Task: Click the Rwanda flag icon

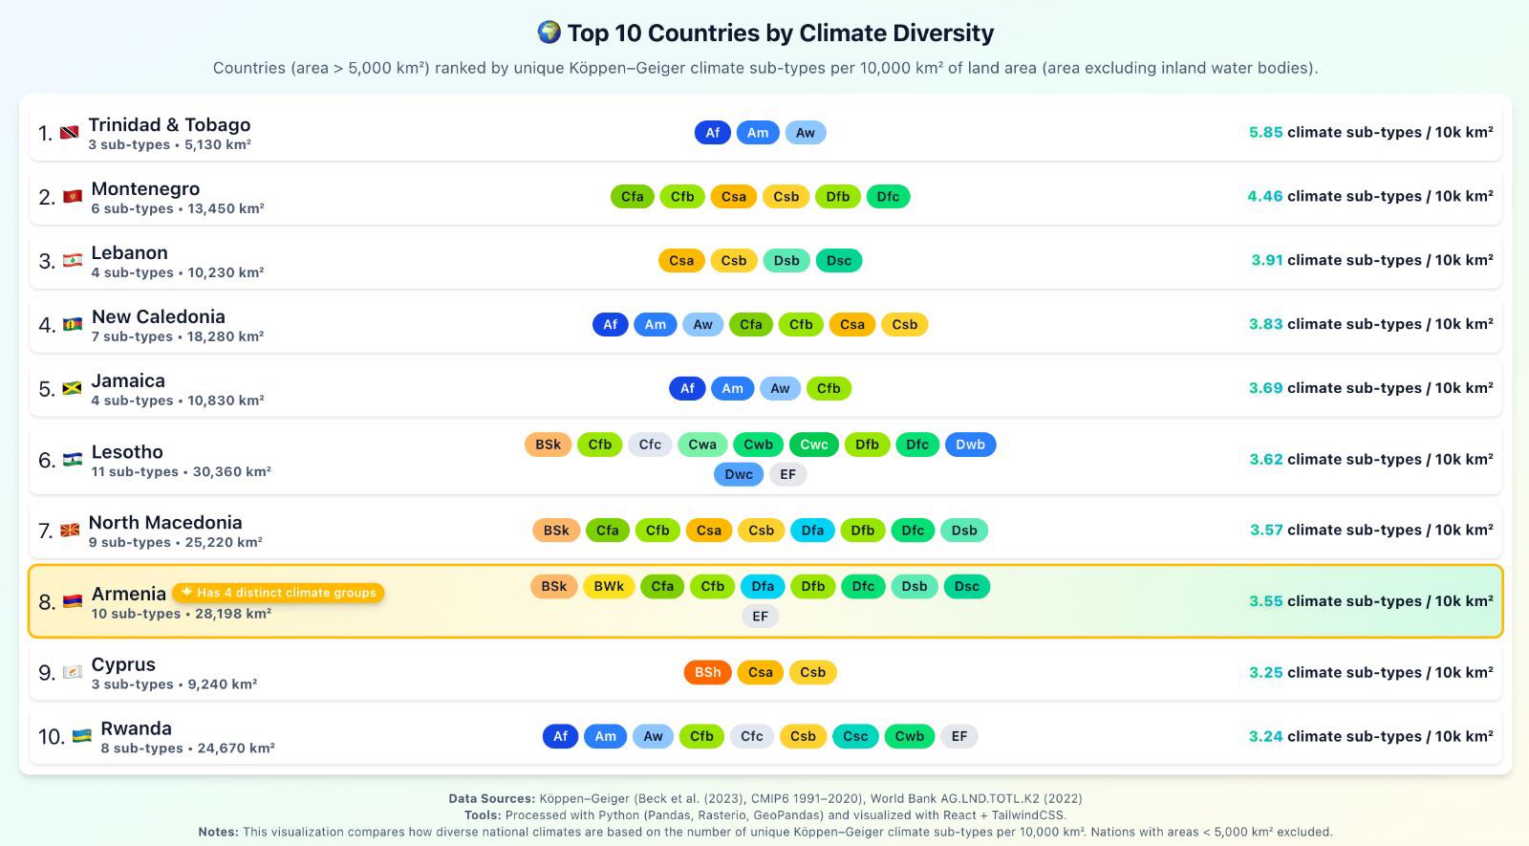Action: tap(82, 736)
